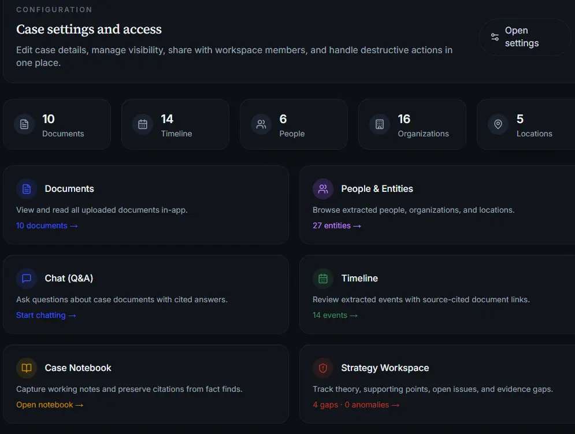Click the Open notebook link
The image size is (575, 434).
click(x=50, y=405)
